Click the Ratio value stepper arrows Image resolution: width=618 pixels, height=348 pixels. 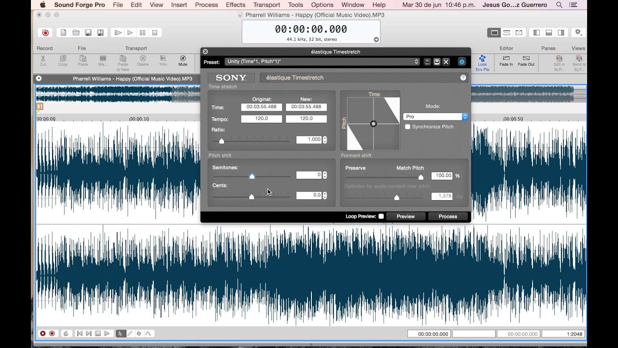[325, 140]
